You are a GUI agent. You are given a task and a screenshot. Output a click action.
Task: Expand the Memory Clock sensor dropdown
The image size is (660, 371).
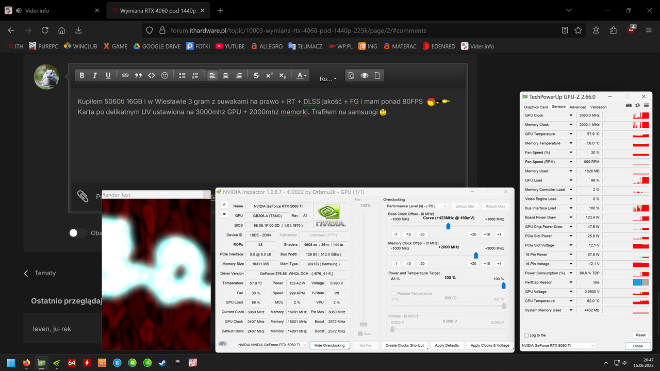(x=571, y=125)
